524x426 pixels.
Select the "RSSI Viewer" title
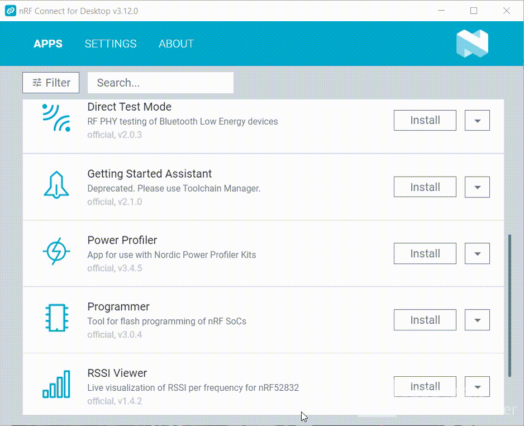pyautogui.click(x=117, y=373)
